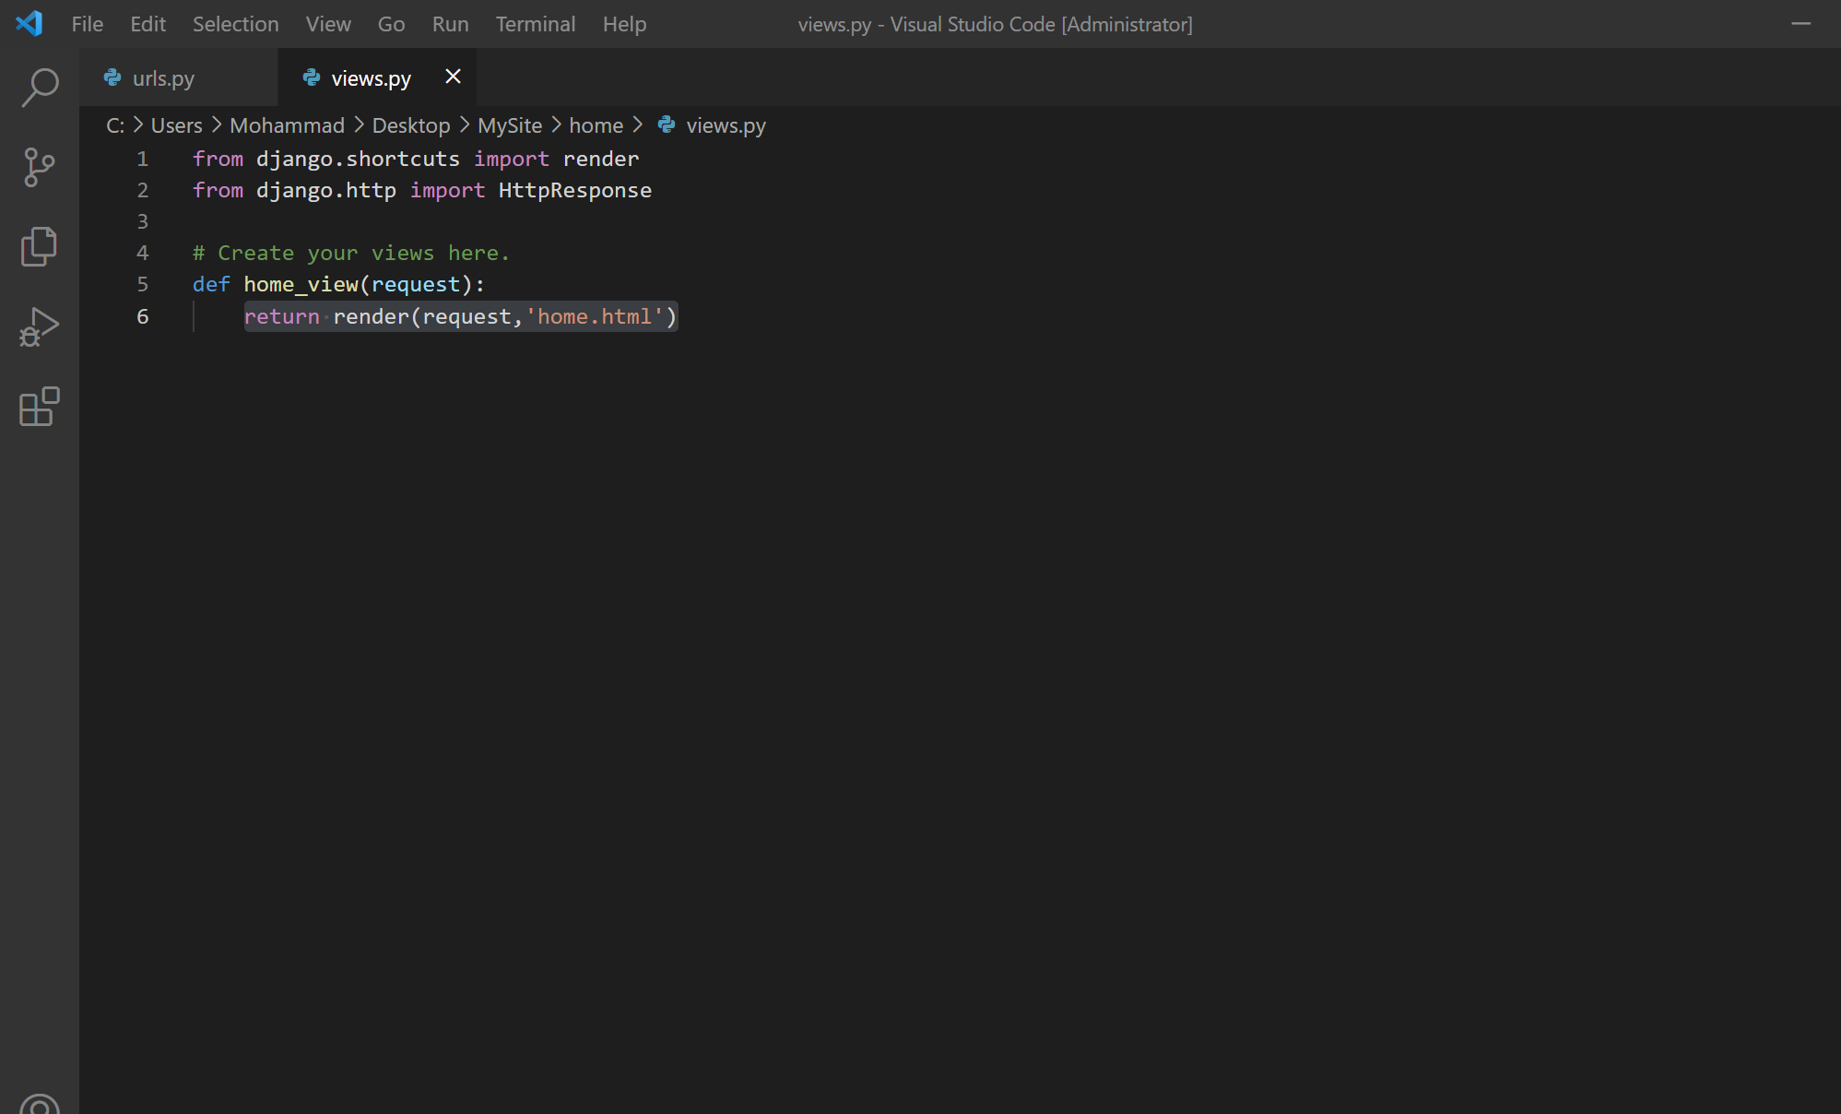Open the Explorer files view
The width and height of the screenshot is (1841, 1114).
[40, 247]
